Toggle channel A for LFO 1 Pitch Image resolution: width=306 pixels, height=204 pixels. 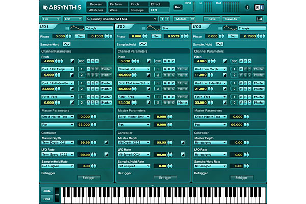click(x=88, y=61)
